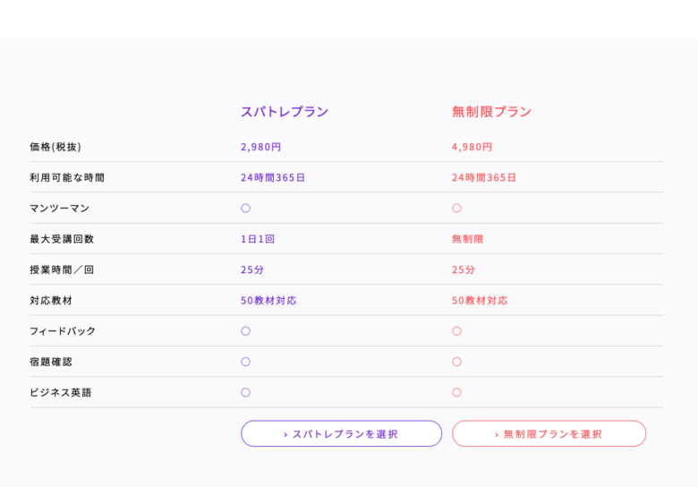Click the 無制限プラン circle in ビジネス英語 row
The height and width of the screenshot is (487, 698).
click(x=456, y=392)
